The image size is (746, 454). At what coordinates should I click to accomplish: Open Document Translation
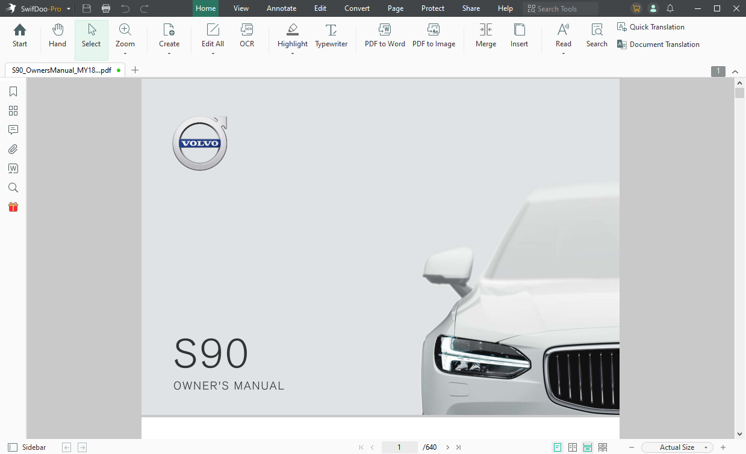658,44
